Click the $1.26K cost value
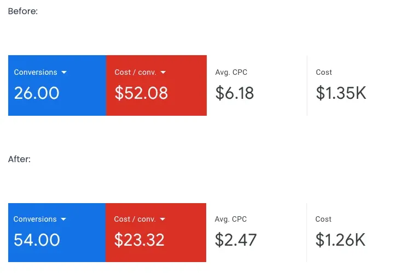 tap(340, 240)
